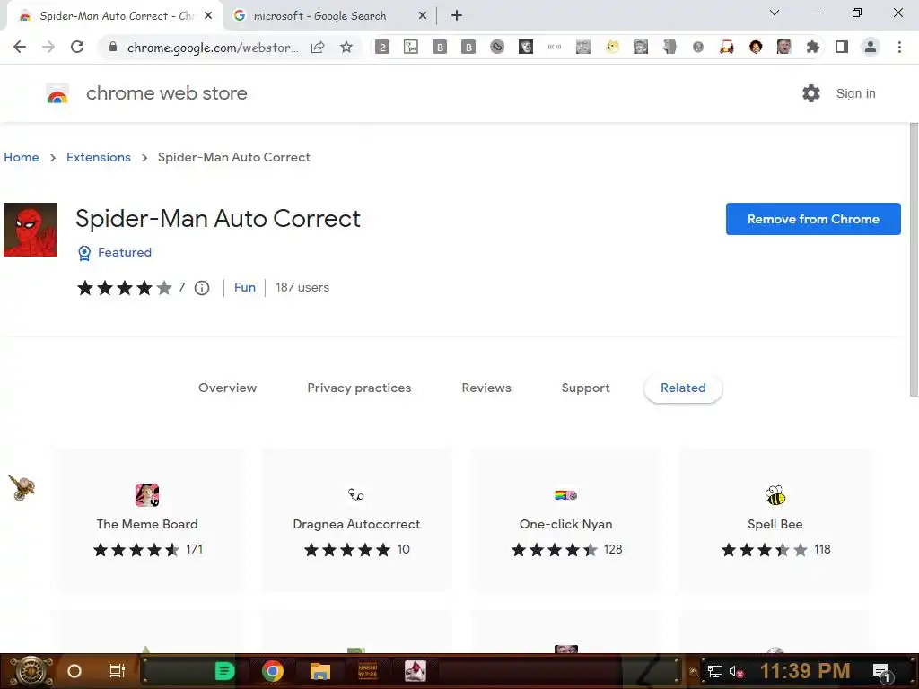Open the Chrome profile avatar

tap(871, 47)
